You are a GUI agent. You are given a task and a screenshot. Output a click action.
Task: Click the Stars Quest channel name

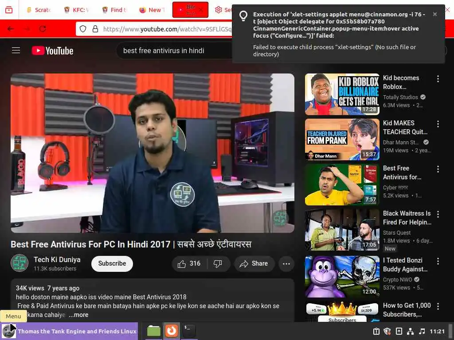[x=397, y=233]
